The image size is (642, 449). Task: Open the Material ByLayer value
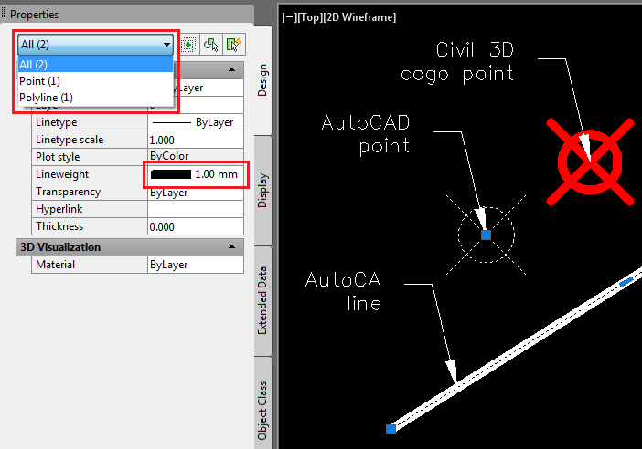[x=196, y=265]
